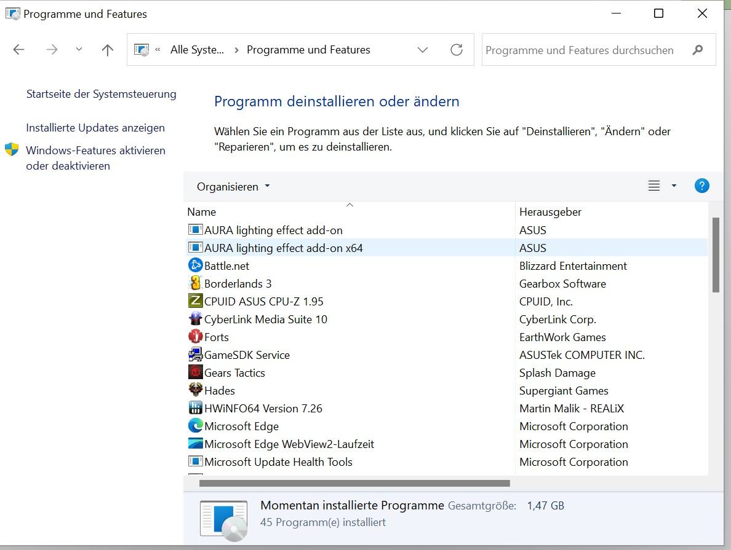Open the view options dropdown arrow

tap(674, 186)
